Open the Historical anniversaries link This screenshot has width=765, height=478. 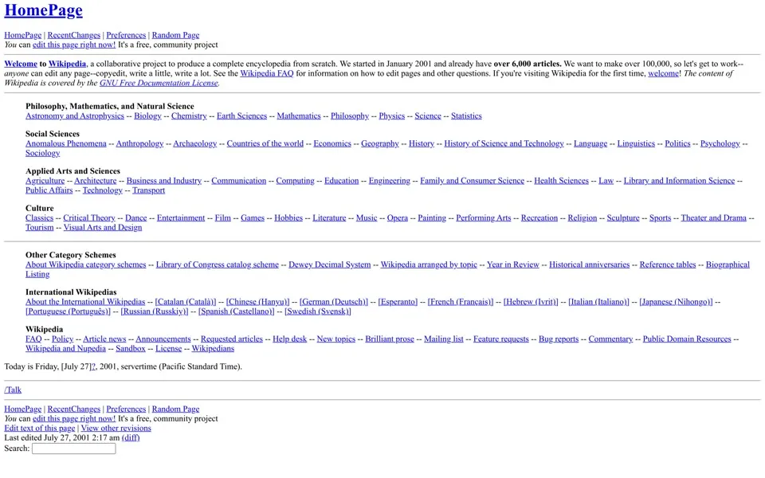coord(590,264)
